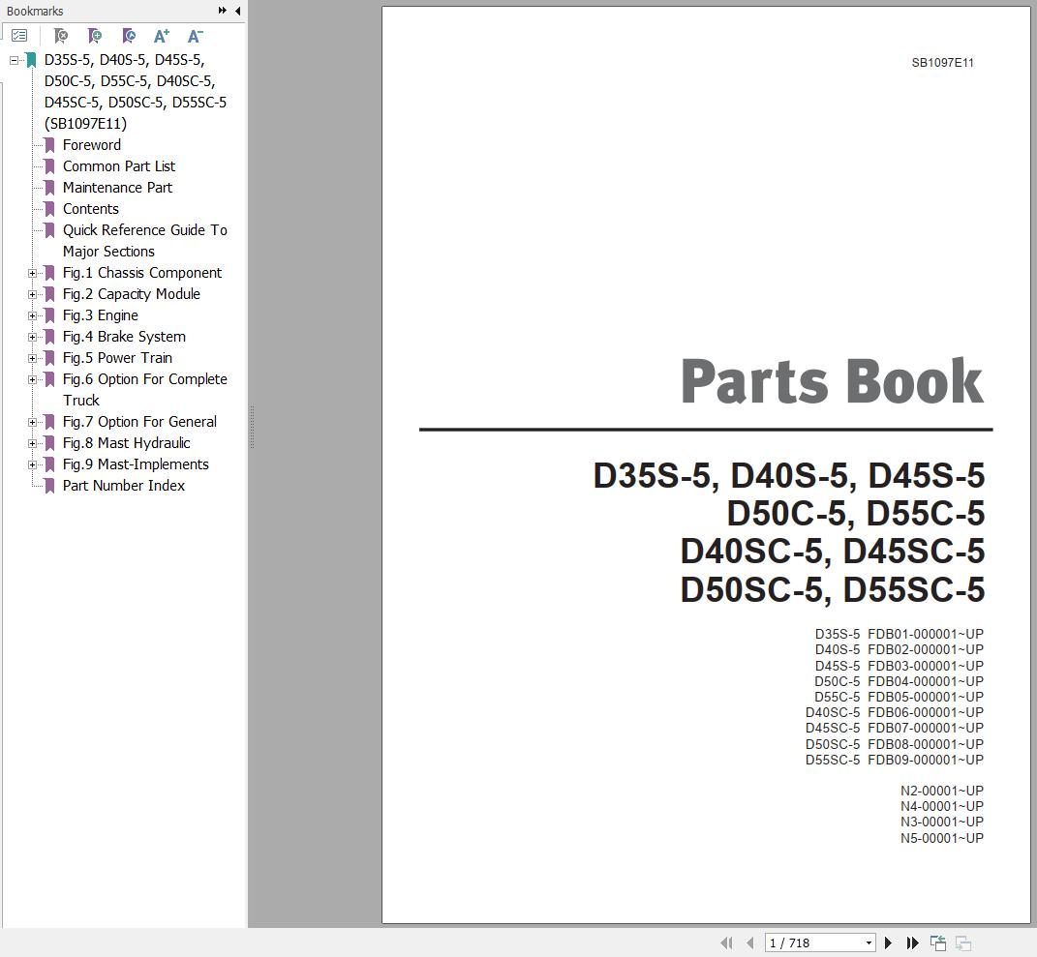1037x957 pixels.
Task: Click the Foreword bookmark ribbon icon
Action: pyautogui.click(x=49, y=145)
